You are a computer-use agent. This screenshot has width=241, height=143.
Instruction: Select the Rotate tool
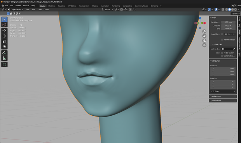(4, 36)
